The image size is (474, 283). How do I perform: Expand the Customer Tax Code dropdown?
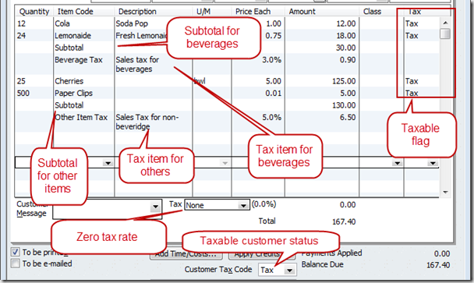(289, 270)
